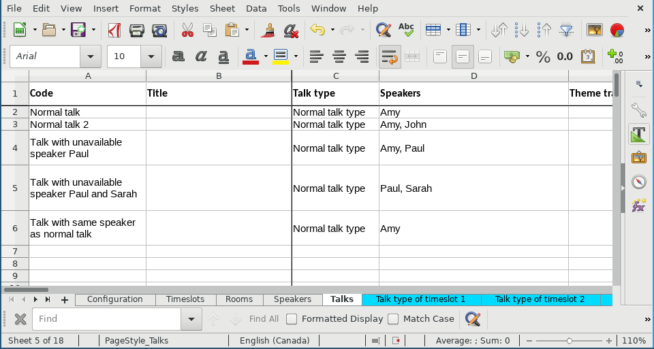Click the add new sheet plus button
This screenshot has height=349, width=654.
(65, 299)
